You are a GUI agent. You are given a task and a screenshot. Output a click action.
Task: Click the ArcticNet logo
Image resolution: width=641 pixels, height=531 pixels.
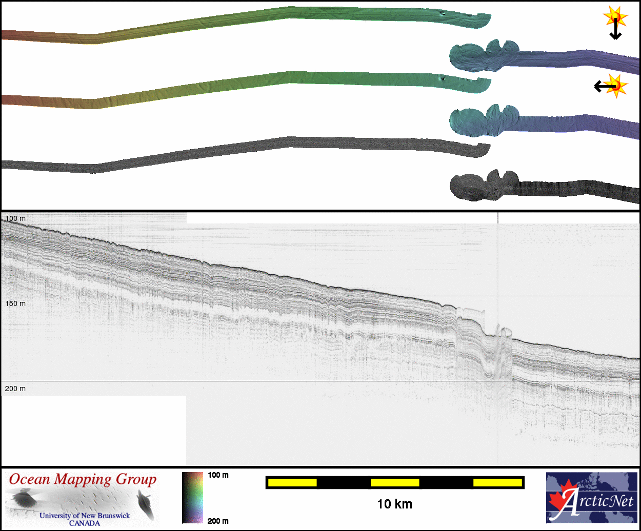591,497
